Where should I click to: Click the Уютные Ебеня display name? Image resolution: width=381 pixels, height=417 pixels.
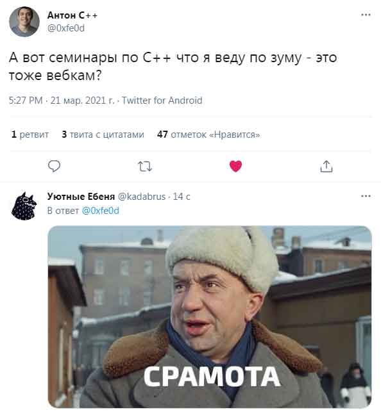pyautogui.click(x=81, y=197)
